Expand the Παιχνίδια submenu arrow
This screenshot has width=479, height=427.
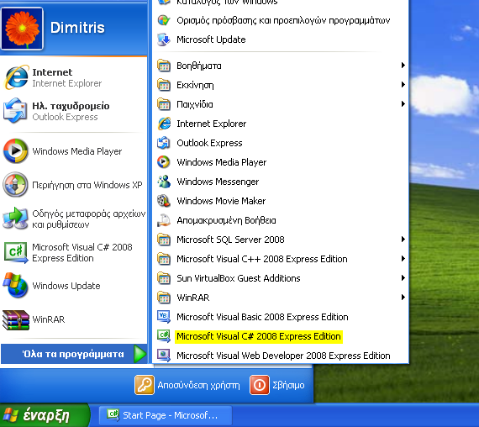pyautogui.click(x=403, y=104)
